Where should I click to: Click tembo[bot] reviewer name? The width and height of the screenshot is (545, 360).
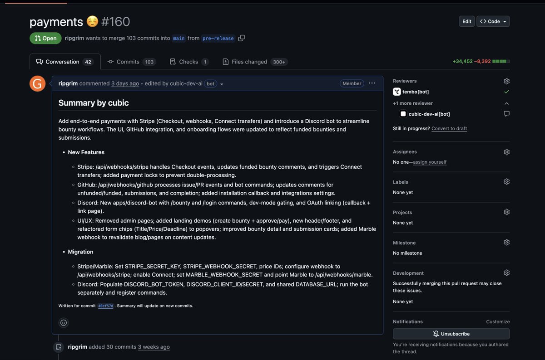pos(416,92)
